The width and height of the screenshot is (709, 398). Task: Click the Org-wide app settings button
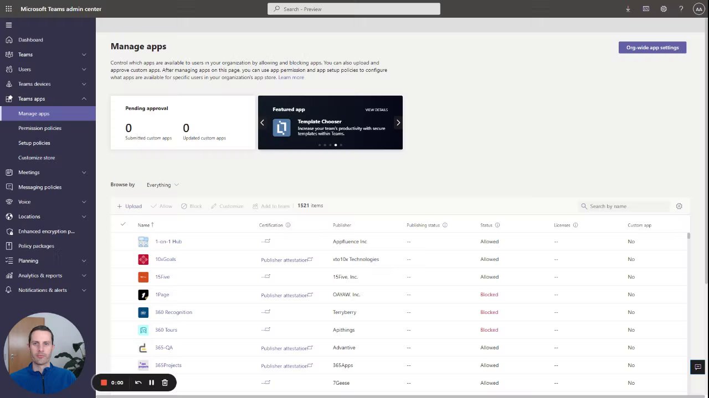[653, 48]
